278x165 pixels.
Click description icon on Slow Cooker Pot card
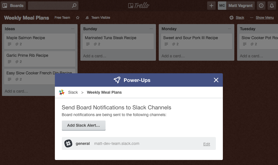click(x=245, y=44)
